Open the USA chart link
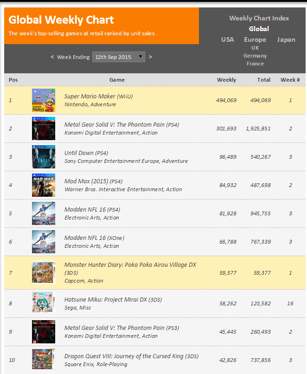This screenshot has width=307, height=374. 228,39
